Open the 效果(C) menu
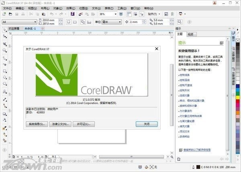 pos(71,8)
